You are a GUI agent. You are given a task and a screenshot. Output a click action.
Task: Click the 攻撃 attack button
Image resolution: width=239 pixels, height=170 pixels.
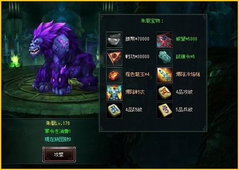pyautogui.click(x=59, y=154)
